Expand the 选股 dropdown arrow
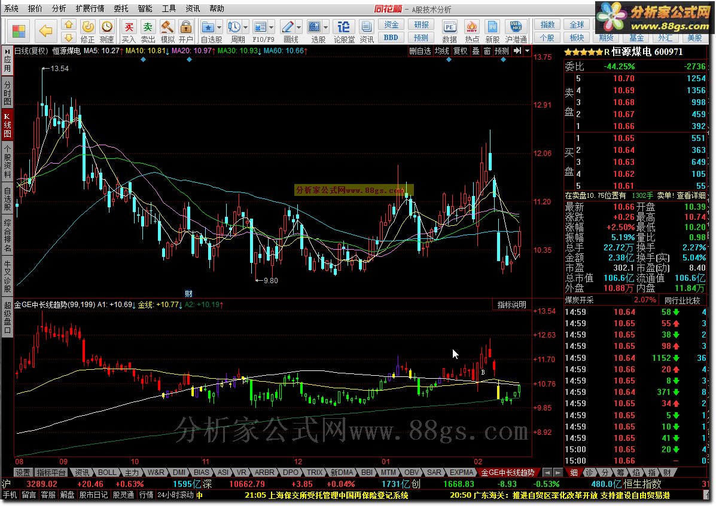 [x=325, y=27]
